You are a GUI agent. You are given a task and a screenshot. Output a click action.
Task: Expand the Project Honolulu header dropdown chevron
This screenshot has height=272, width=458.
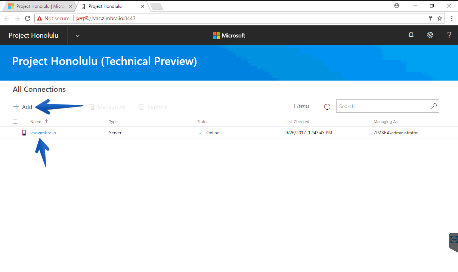click(x=78, y=36)
